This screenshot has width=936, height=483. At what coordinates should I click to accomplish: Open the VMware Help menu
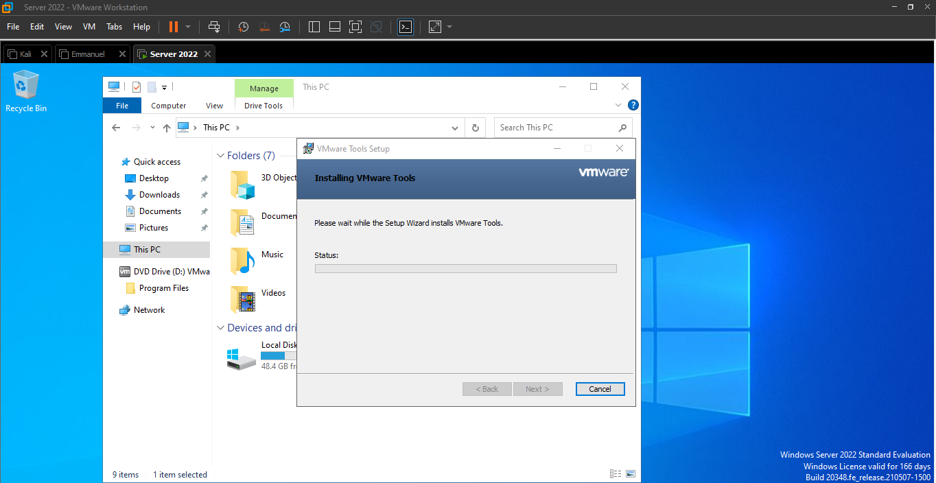(141, 27)
